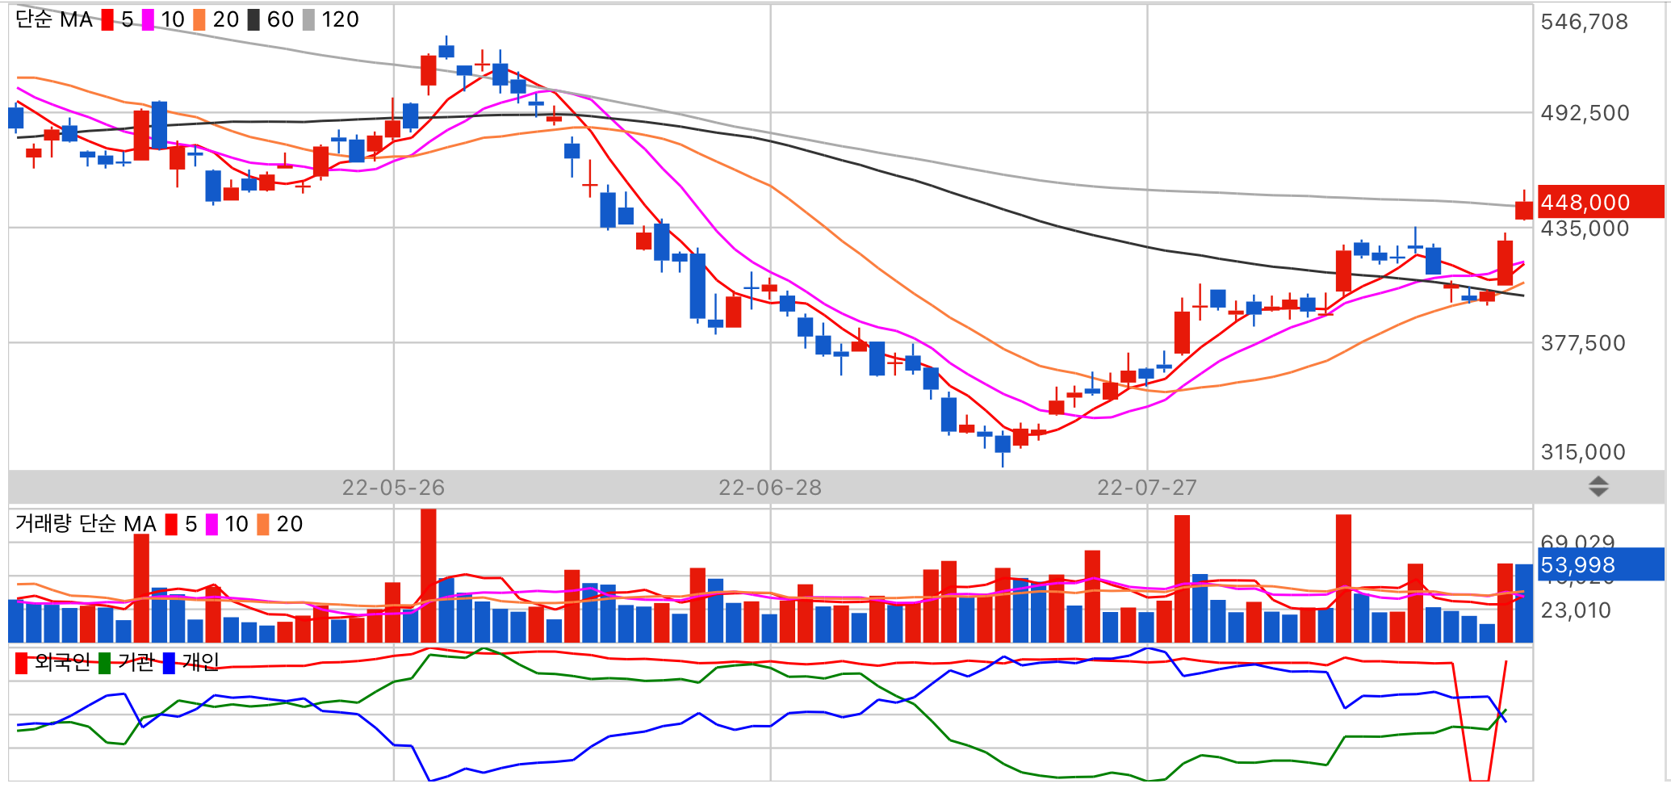Click the red volume MA 5 swatch

coord(171,525)
